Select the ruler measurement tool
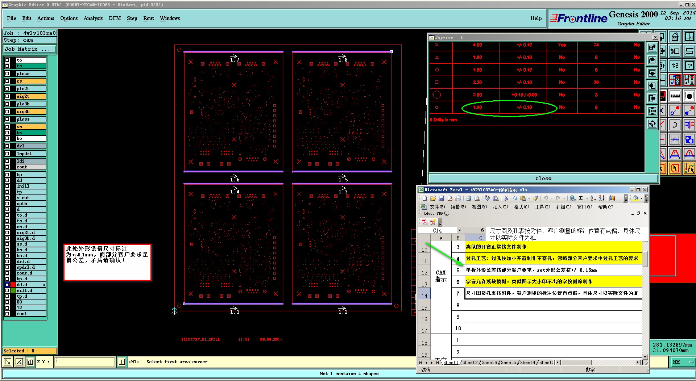 coord(675,96)
